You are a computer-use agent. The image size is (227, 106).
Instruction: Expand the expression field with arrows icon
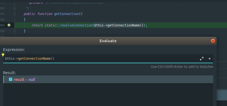click(x=202, y=59)
